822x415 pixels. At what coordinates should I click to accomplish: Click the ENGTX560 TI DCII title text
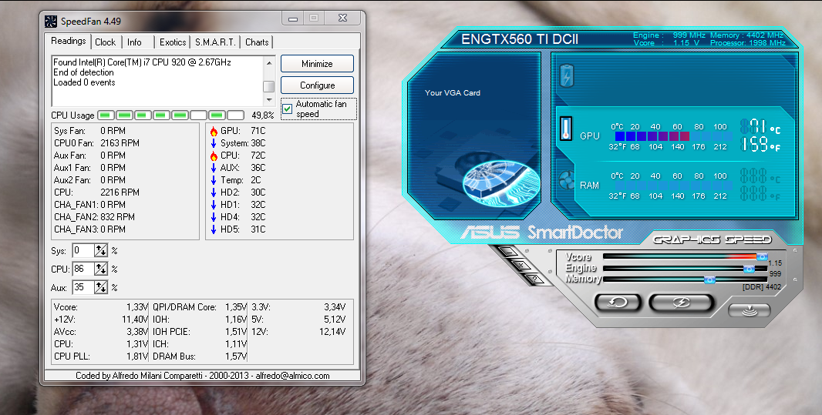520,38
